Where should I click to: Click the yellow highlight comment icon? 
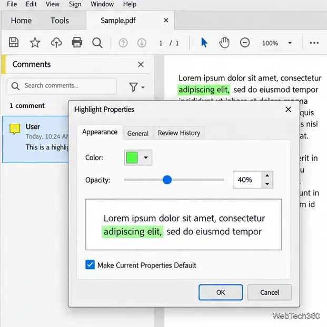(x=15, y=129)
